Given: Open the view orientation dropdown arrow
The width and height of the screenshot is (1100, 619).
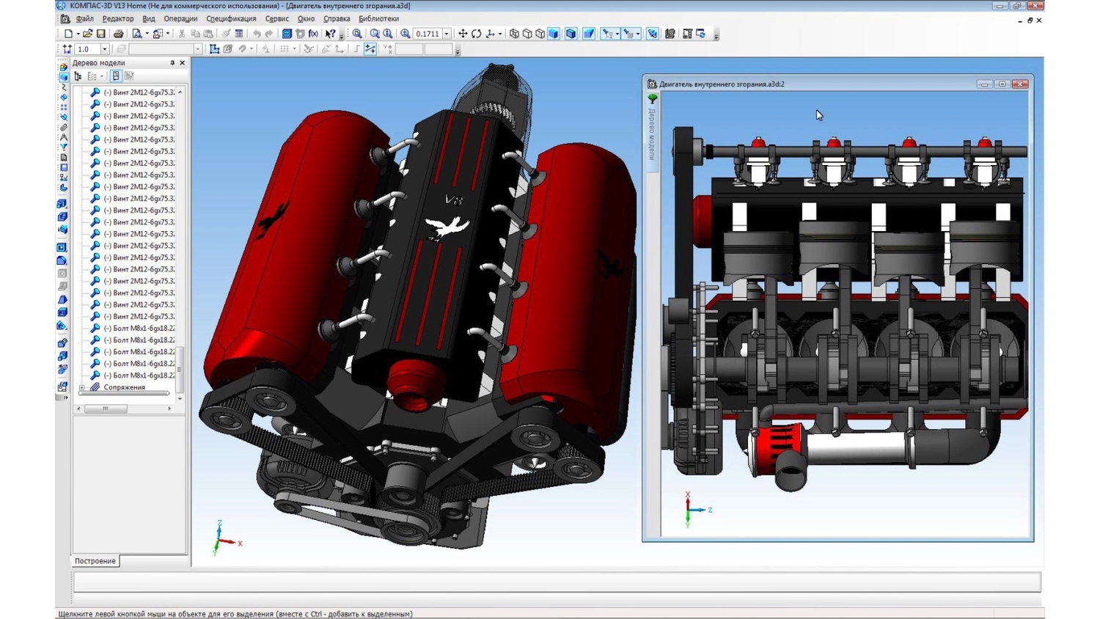Looking at the screenshot, I should click(x=500, y=34).
